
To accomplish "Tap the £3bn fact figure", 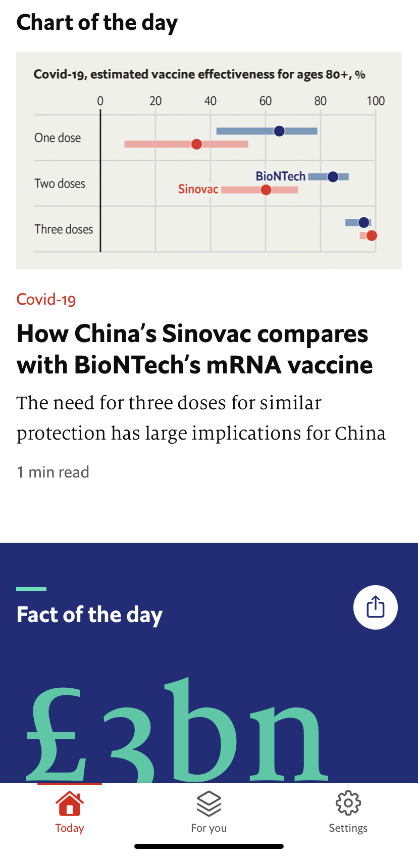I will (177, 733).
